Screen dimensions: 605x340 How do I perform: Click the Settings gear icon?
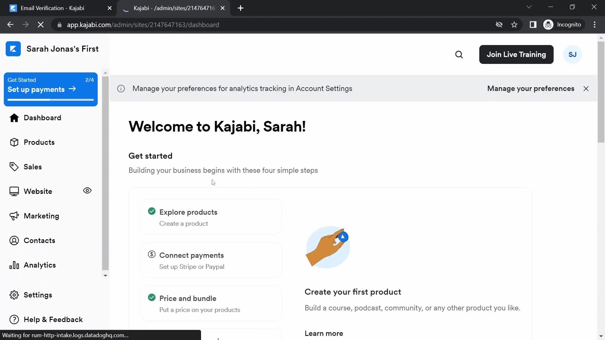(14, 295)
